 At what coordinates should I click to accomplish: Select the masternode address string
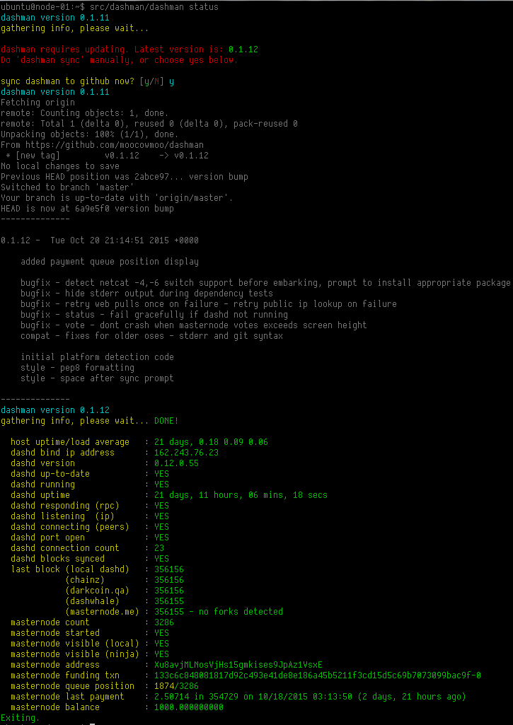coord(238,665)
